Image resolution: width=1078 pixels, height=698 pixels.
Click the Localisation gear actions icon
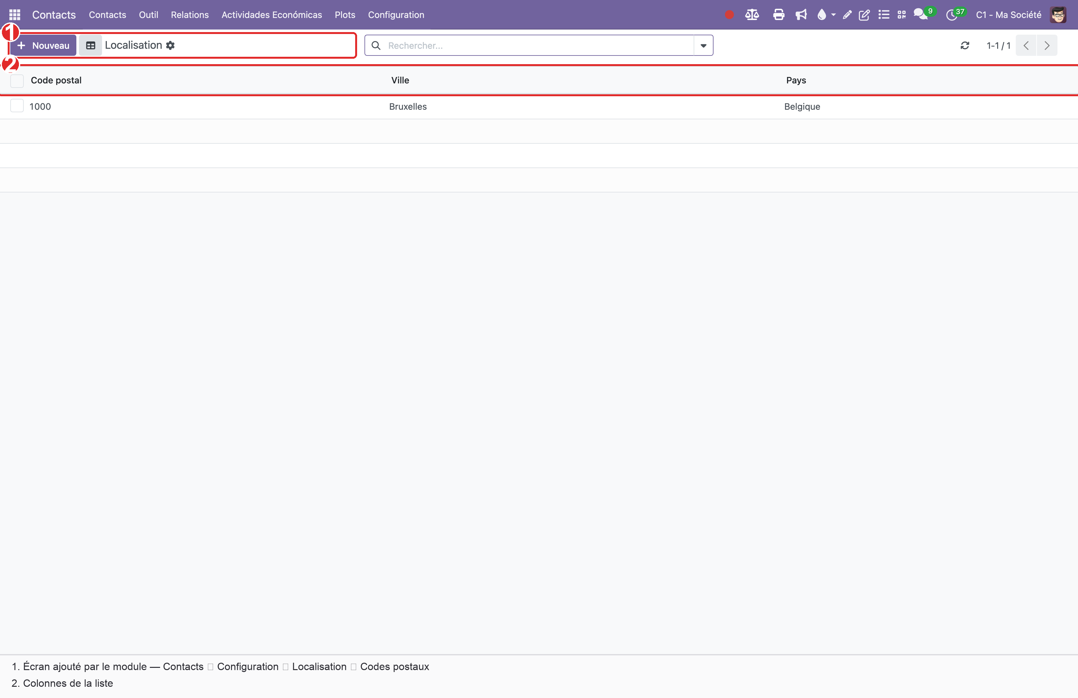170,45
